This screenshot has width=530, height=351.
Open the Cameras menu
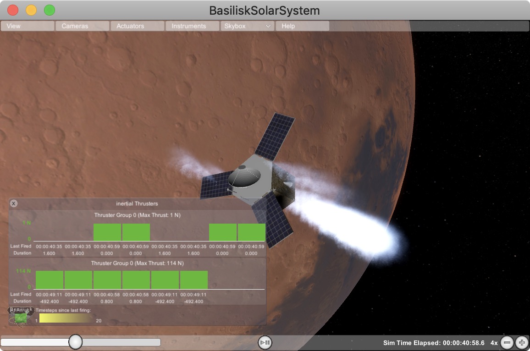click(82, 26)
